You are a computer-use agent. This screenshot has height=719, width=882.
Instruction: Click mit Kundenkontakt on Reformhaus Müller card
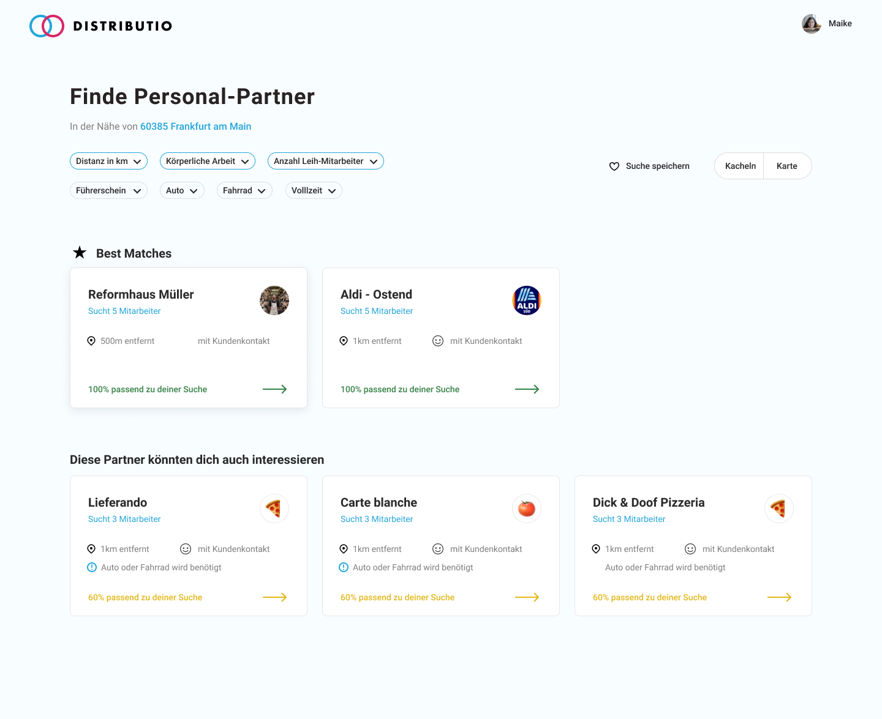(x=234, y=341)
